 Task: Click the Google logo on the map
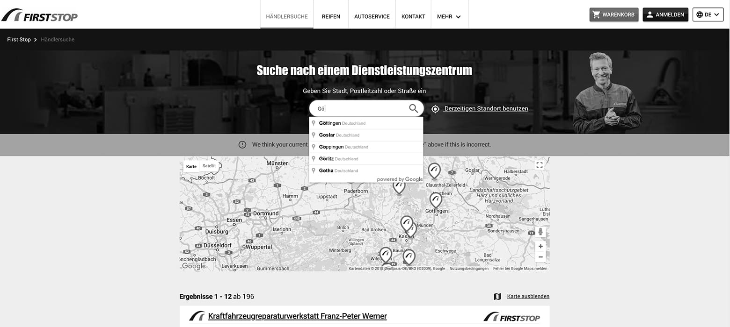tap(194, 266)
